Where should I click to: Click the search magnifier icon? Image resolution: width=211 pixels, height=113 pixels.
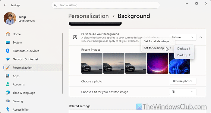click(55, 5)
